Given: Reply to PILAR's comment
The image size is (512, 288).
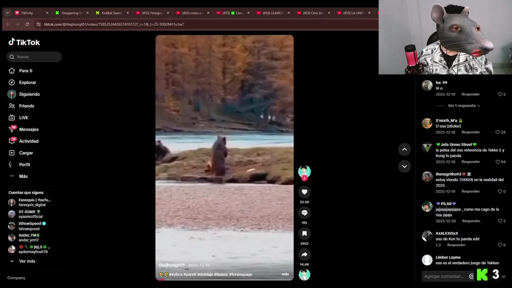Looking at the screenshot, I should point(471,221).
